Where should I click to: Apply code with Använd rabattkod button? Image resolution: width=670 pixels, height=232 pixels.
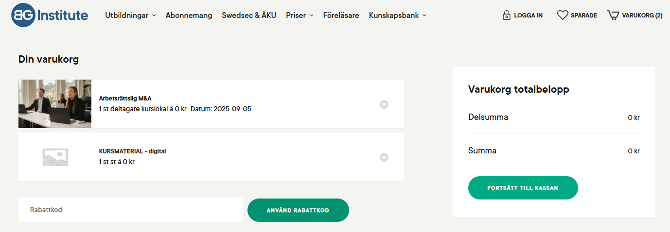(298, 210)
